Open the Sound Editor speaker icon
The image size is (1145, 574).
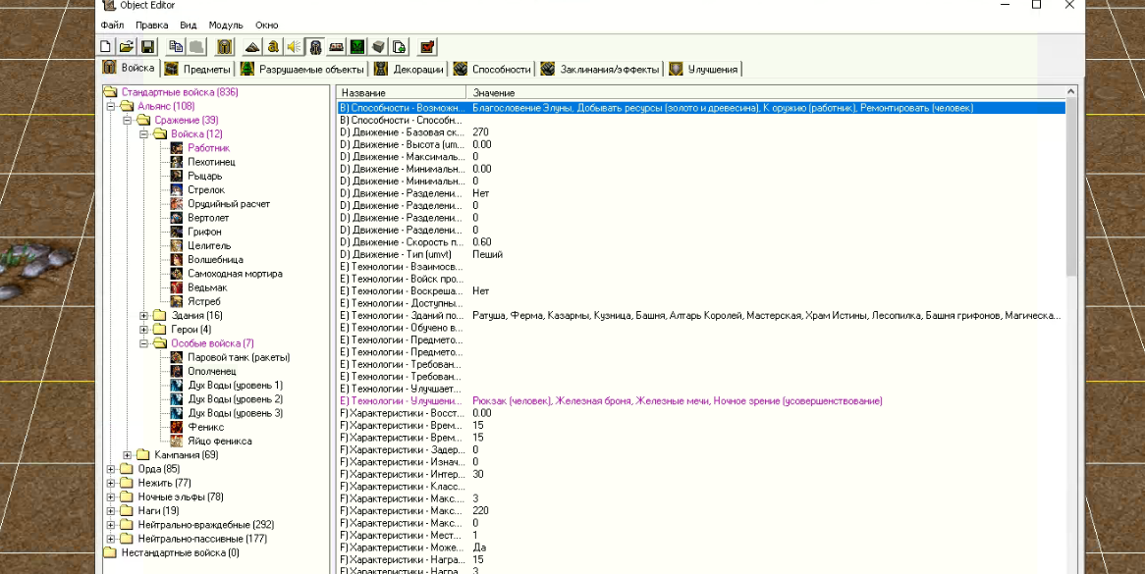(294, 47)
